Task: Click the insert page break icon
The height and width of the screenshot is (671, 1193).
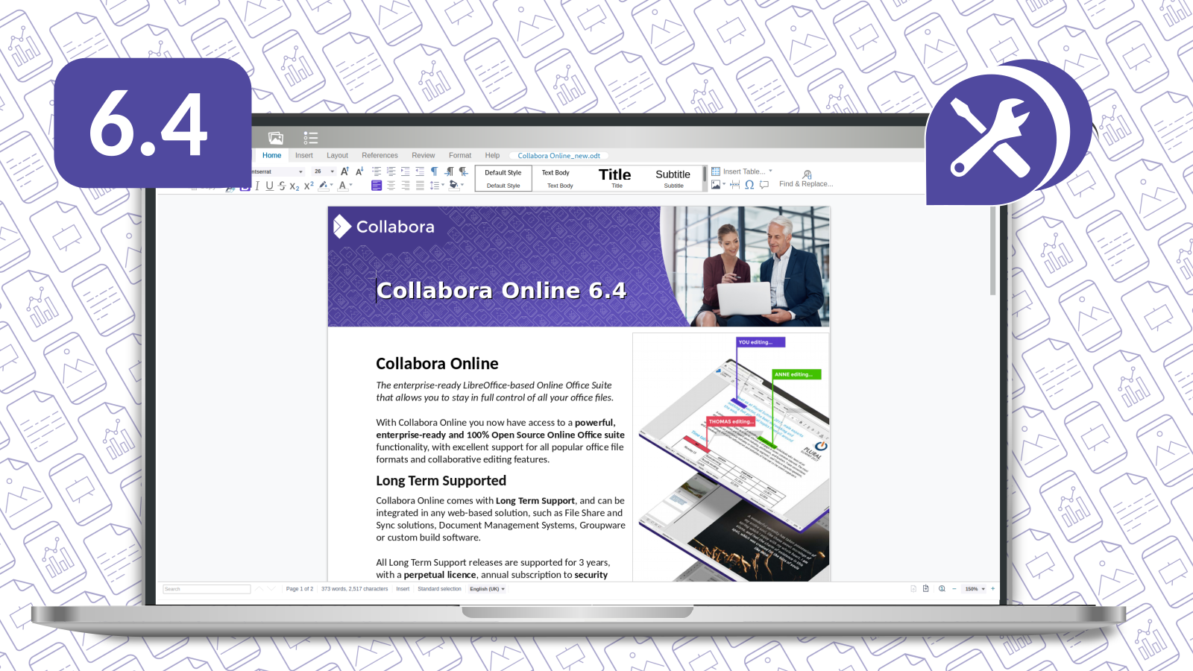Action: [734, 184]
